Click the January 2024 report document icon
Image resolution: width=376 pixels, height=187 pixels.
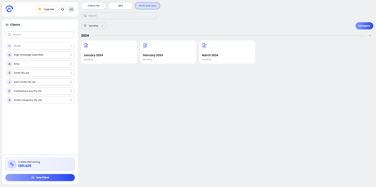tap(86, 45)
